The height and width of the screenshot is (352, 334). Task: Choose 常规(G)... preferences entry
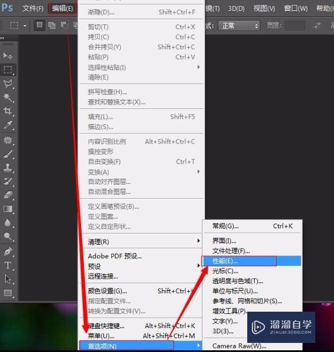click(x=252, y=226)
